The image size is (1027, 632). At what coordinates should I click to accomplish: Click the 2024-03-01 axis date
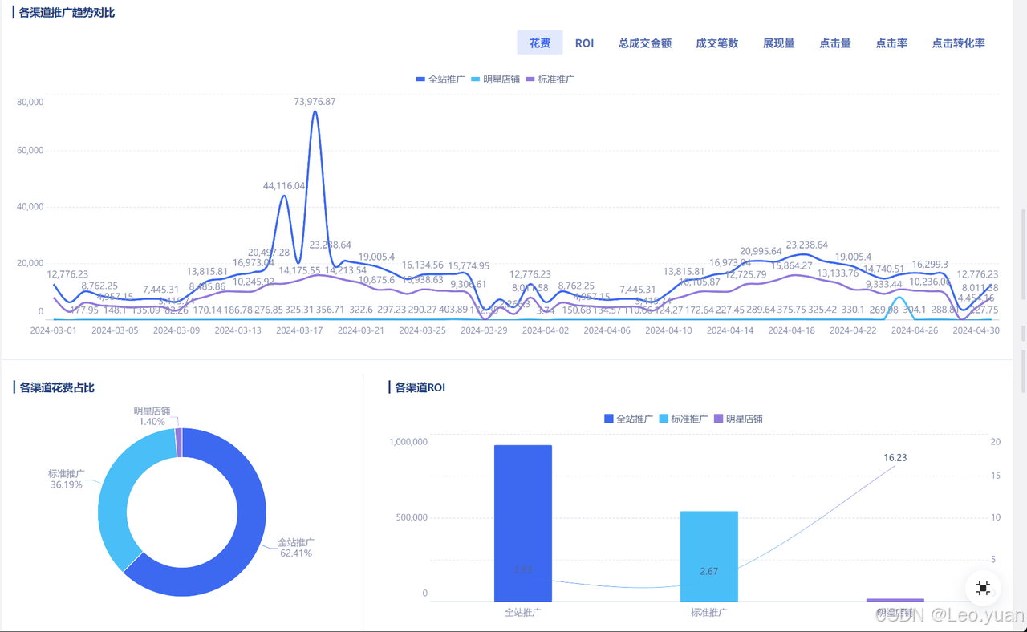coord(54,330)
